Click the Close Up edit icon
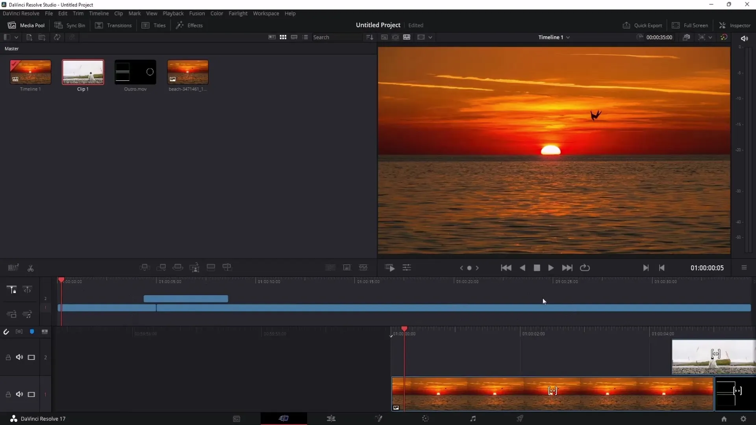756x425 pixels. click(x=194, y=268)
